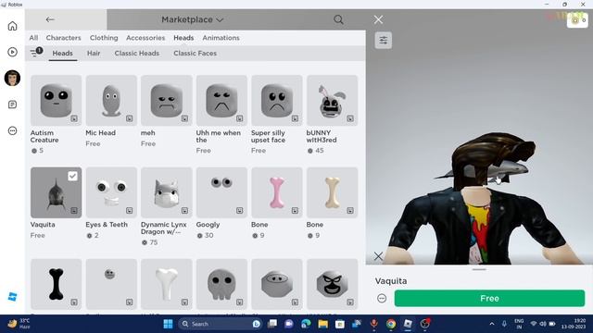Screen dimensions: 593x333
Task: Go back using the left arrow
Action: point(50,19)
